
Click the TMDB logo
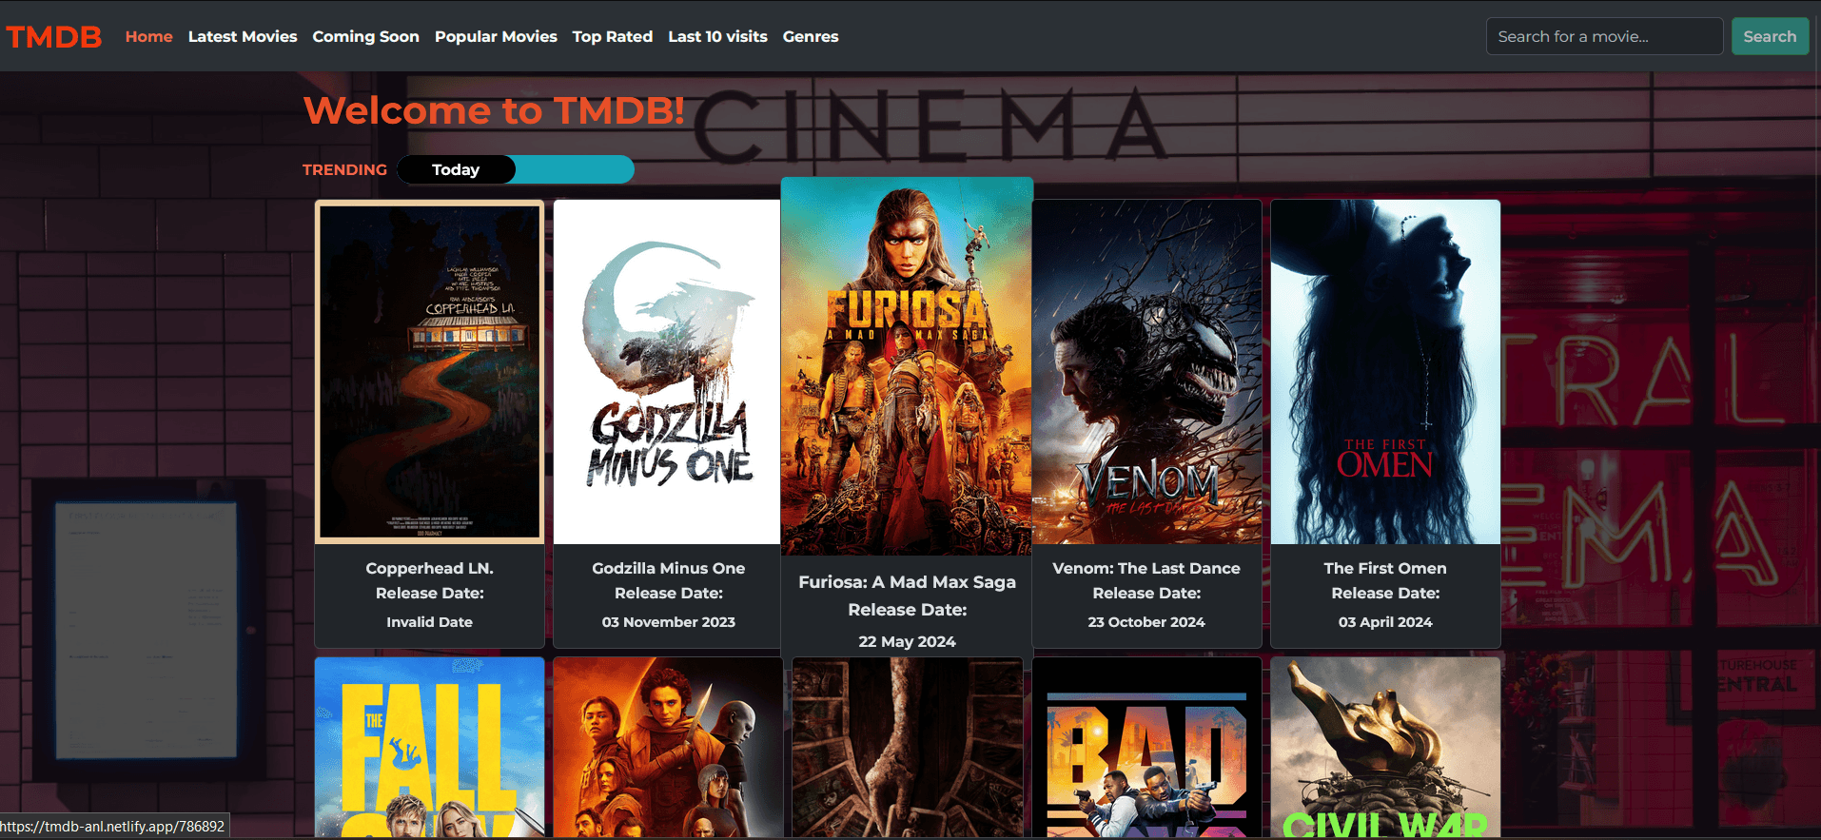[54, 36]
